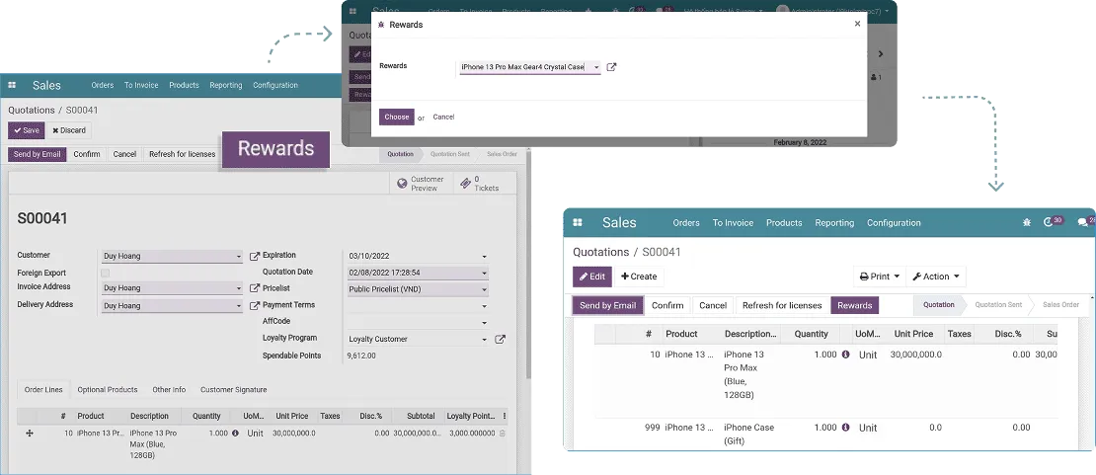Expand the Customer dropdown
The image size is (1096, 475).
coord(238,257)
